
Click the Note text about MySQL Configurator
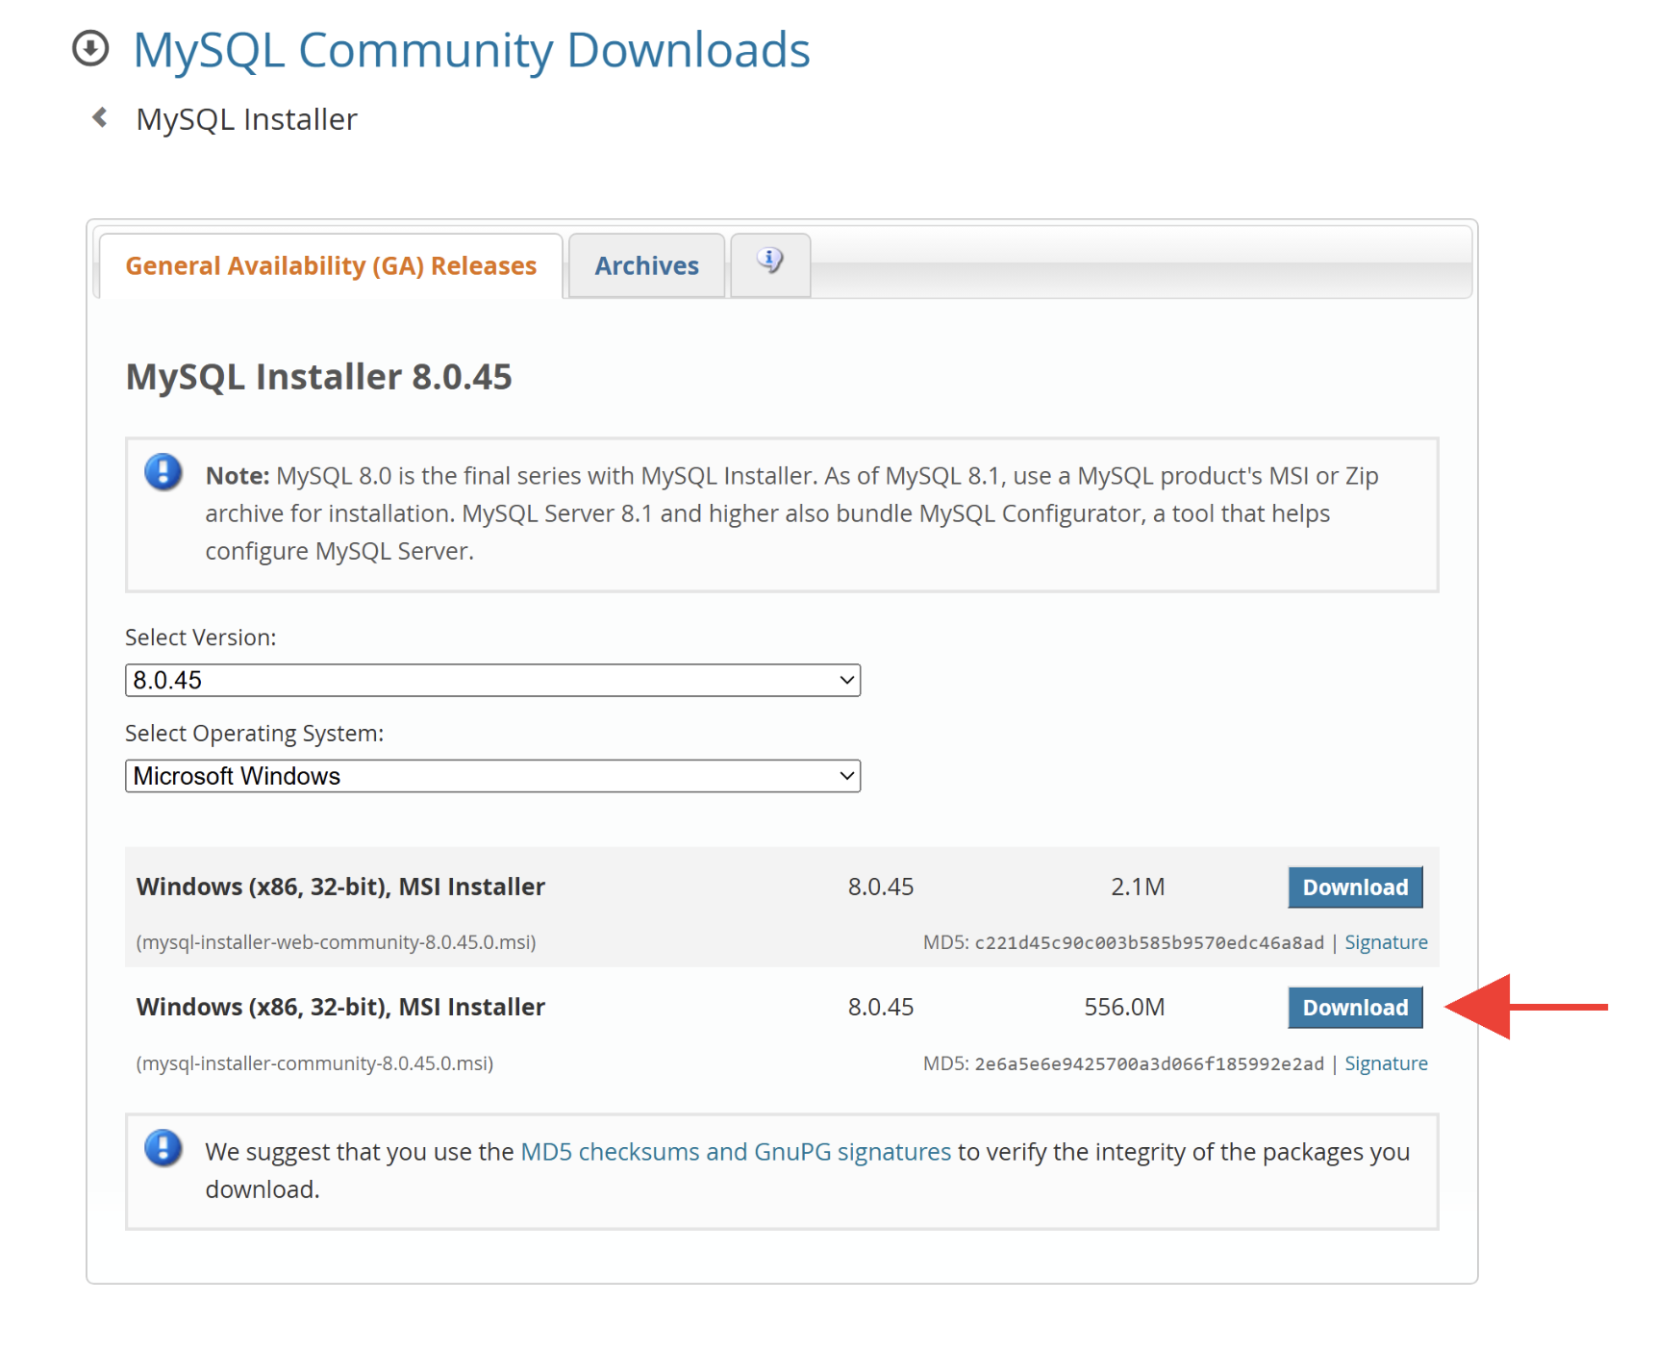pos(791,513)
